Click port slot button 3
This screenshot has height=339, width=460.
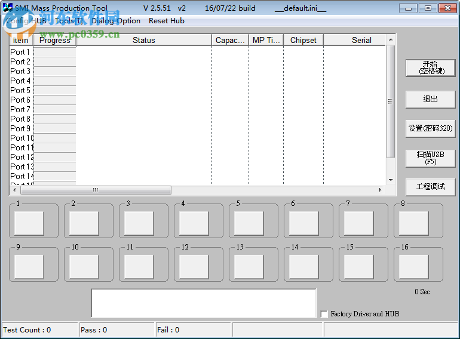pyautogui.click(x=139, y=223)
